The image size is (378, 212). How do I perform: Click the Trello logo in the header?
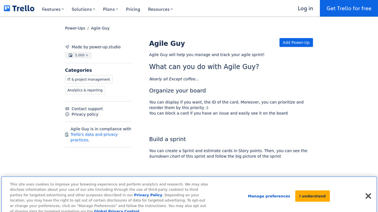(19, 9)
